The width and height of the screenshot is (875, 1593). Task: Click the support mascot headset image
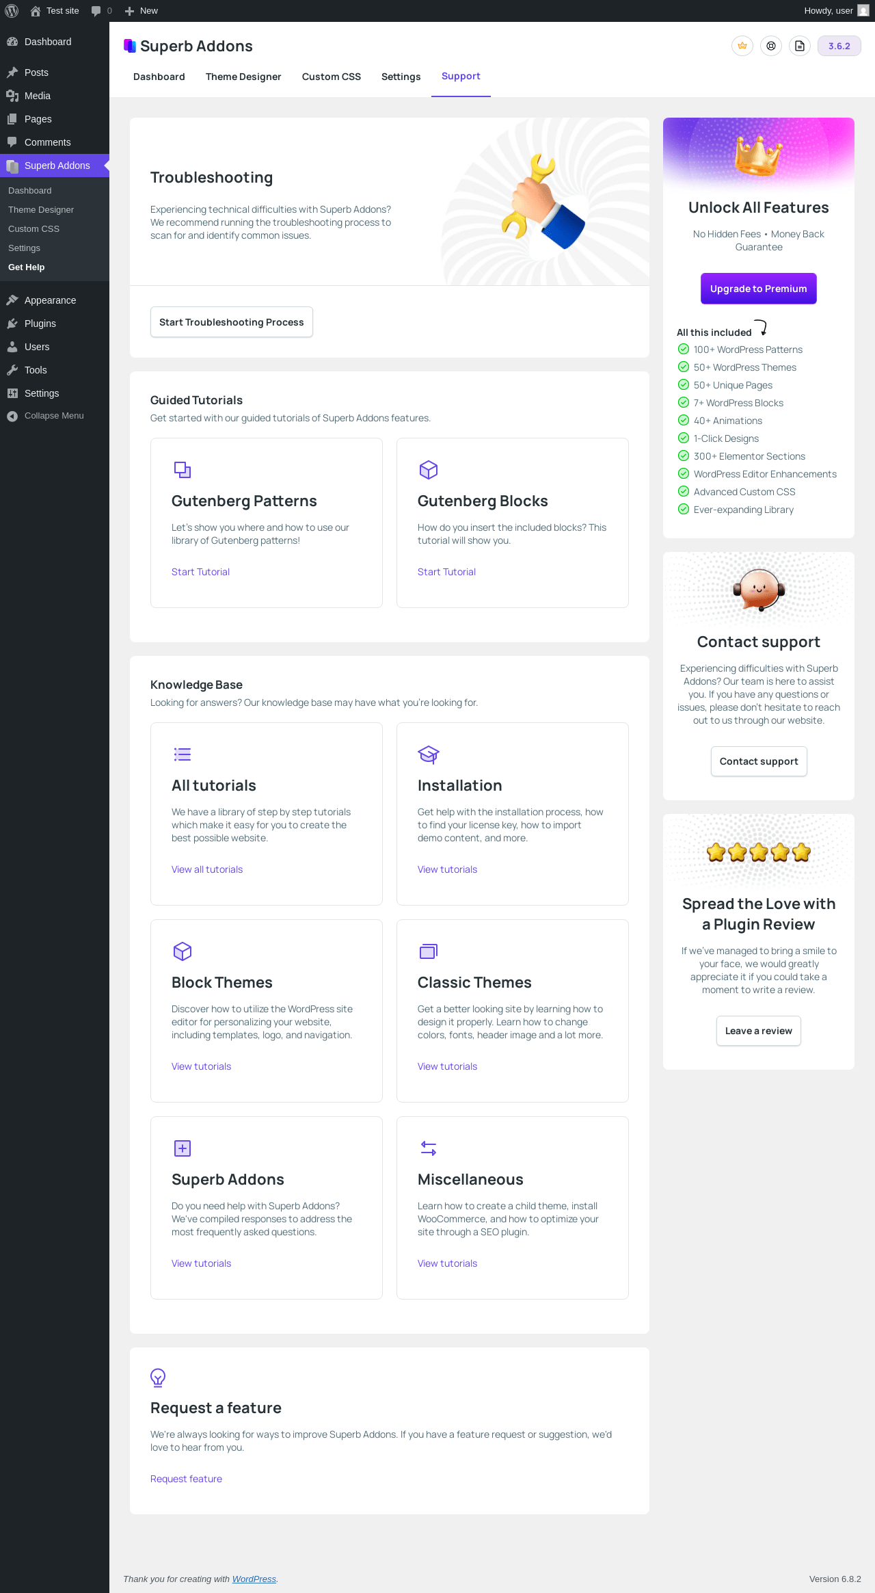759,589
